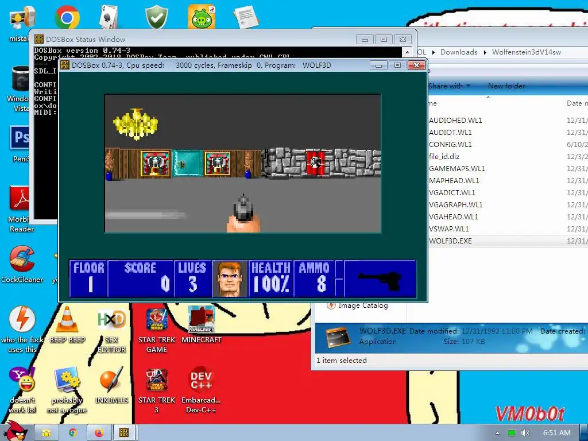
Task: Click the New folder button in Explorer
Action: 506,86
